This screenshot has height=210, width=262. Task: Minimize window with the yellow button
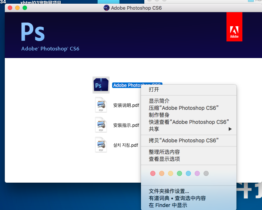click(x=17, y=8)
